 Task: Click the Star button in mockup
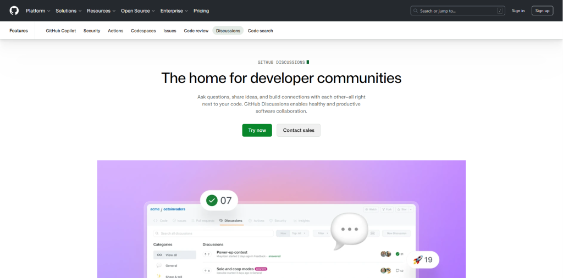coord(401,209)
